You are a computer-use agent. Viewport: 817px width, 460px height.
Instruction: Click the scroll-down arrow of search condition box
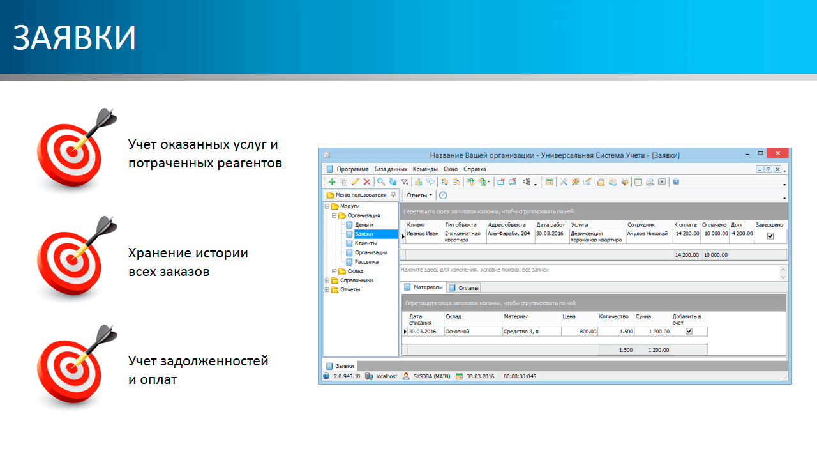tap(783, 277)
